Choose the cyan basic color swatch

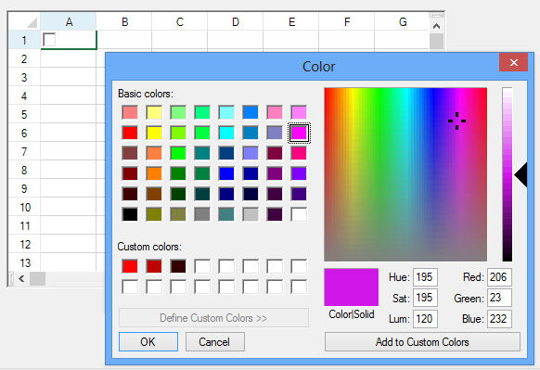226,133
